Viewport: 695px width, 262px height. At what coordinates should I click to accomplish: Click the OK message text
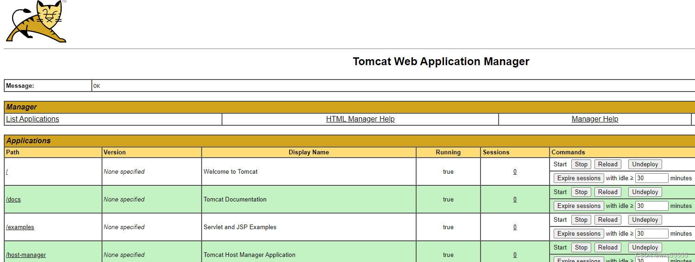pos(96,86)
